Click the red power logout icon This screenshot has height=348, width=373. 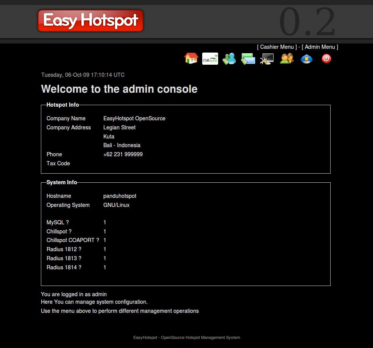click(x=326, y=59)
